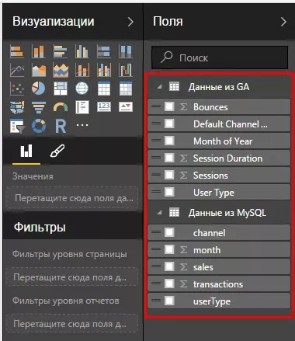
Task: Select the Данные из GA table name
Action: point(219,87)
